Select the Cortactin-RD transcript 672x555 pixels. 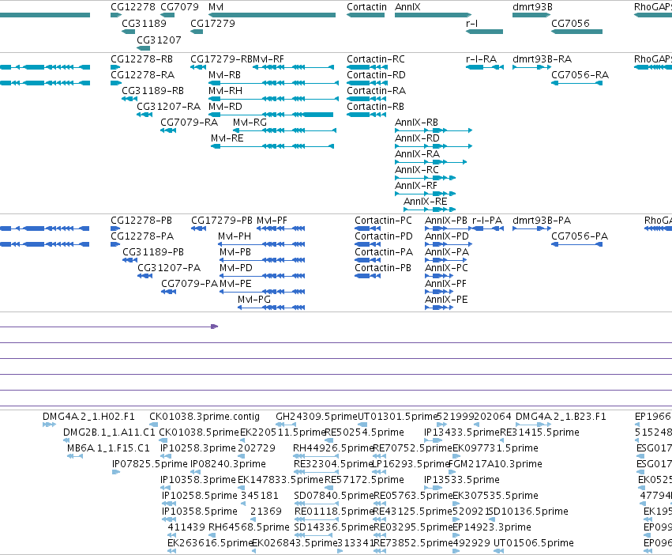coord(366,83)
